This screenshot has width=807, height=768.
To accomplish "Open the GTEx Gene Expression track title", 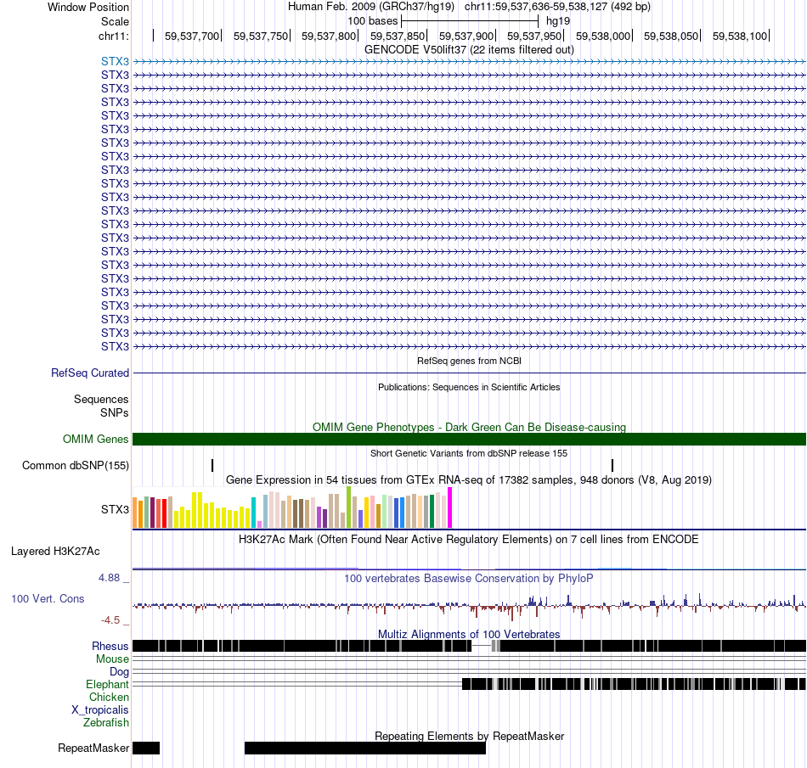I will pos(469,480).
